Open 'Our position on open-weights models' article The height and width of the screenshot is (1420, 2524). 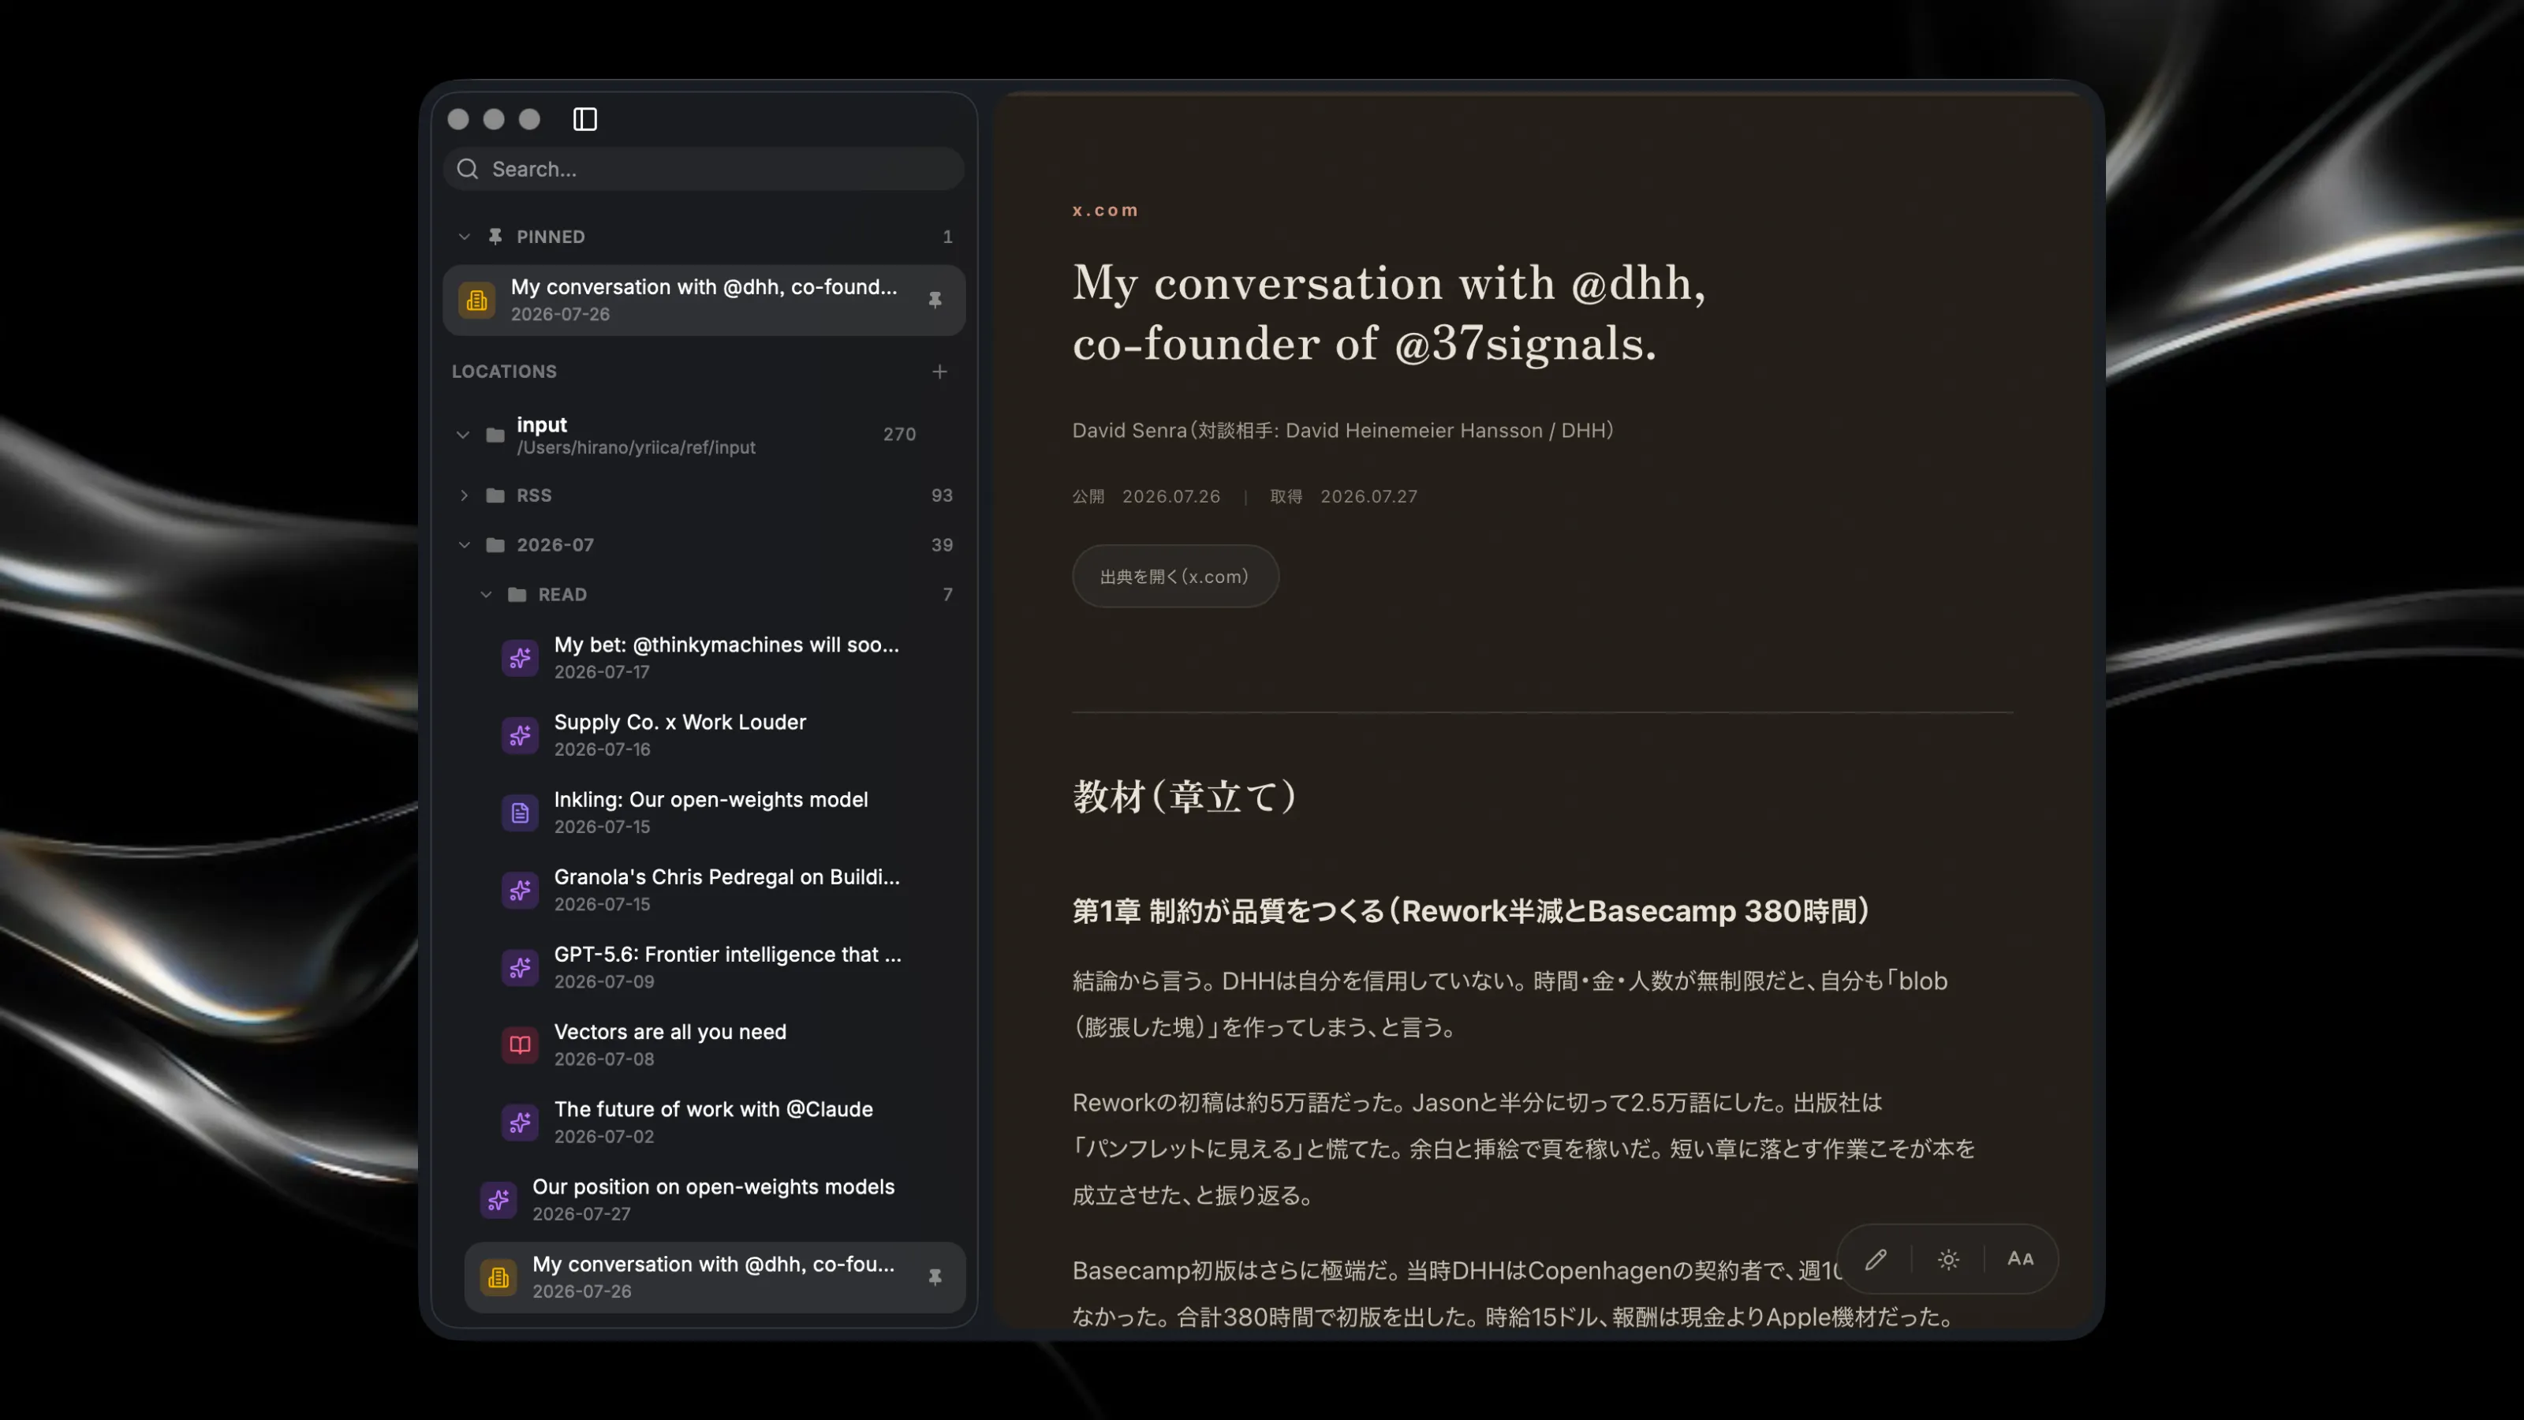click(715, 1199)
